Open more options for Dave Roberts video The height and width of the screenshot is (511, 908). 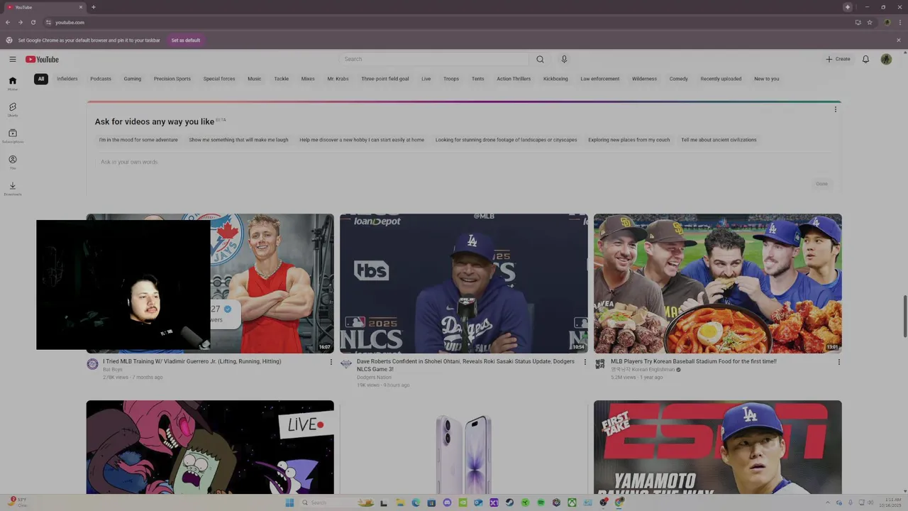coord(585,362)
